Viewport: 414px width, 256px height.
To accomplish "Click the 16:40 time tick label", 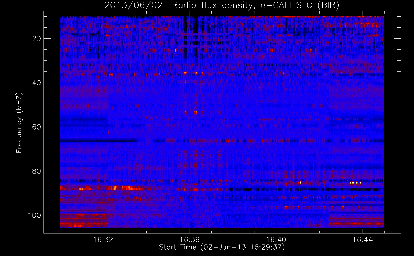I will tap(276, 240).
